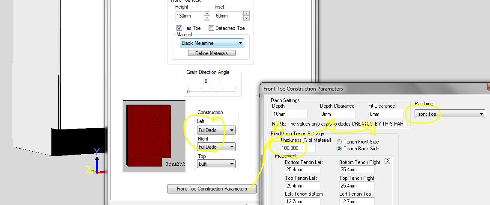Viewport: 490px width, 205px height.
Task: Decrease Inset value with down arrow
Action: pos(246,18)
